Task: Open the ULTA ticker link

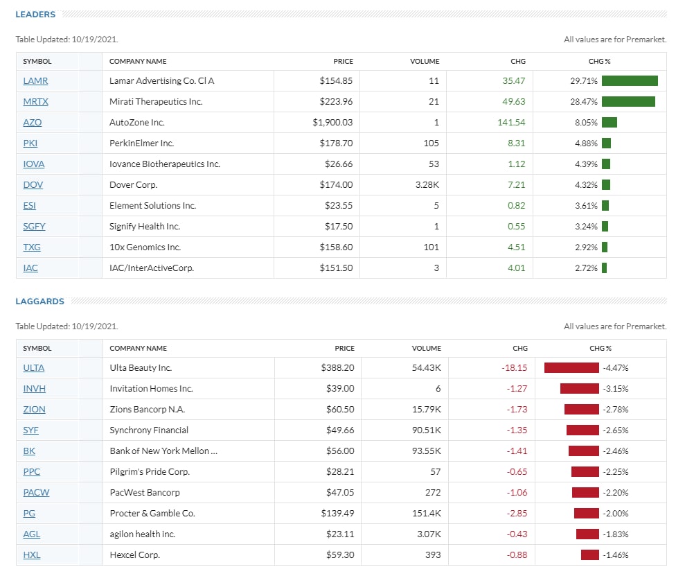Action: (34, 367)
